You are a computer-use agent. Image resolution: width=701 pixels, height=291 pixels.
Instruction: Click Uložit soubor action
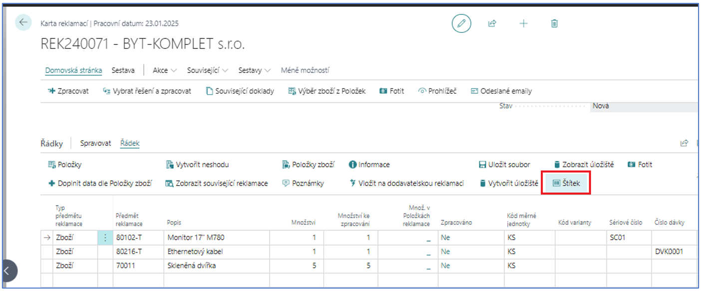coord(504,164)
